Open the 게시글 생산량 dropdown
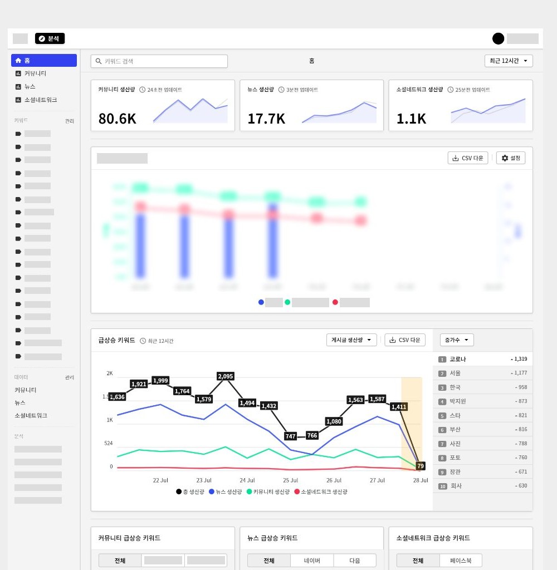The height and width of the screenshot is (570, 557). (x=351, y=340)
